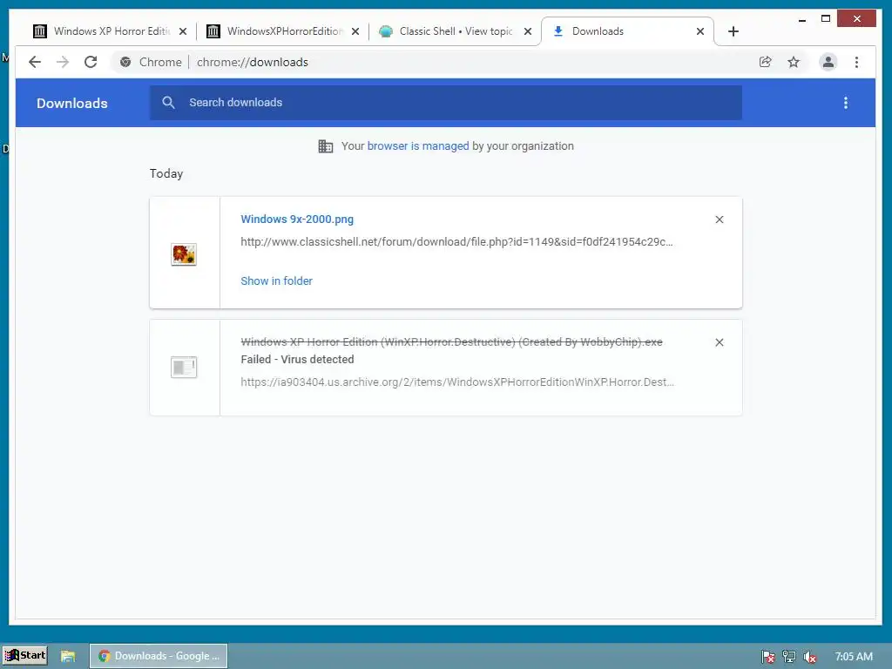892x669 pixels.
Task: Share this page via share icon
Action: click(x=766, y=62)
